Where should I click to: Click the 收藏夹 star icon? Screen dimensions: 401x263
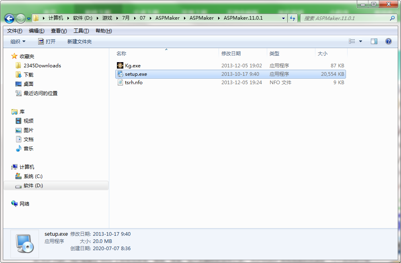14,56
